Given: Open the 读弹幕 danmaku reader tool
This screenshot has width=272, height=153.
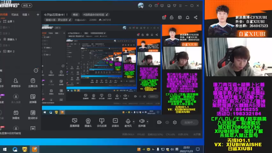Looking at the screenshot, I should 33,99.
